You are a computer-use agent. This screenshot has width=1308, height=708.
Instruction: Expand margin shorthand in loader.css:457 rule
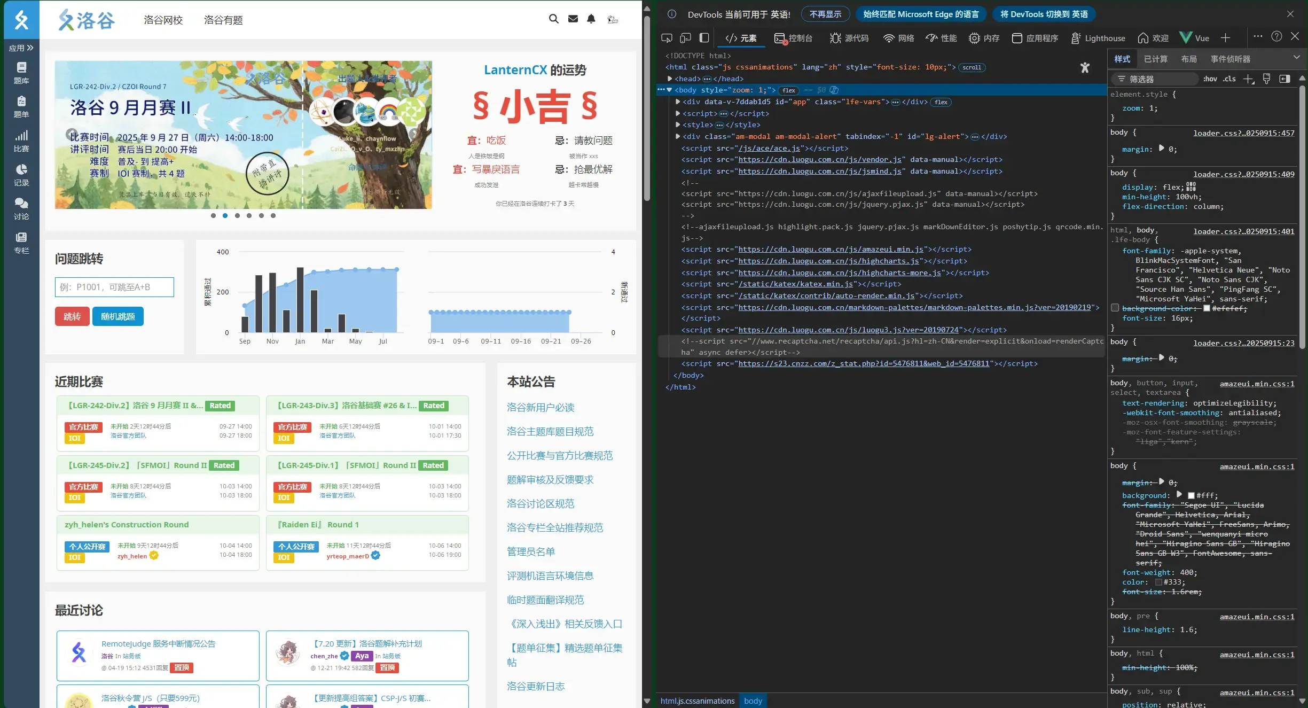pyautogui.click(x=1161, y=149)
